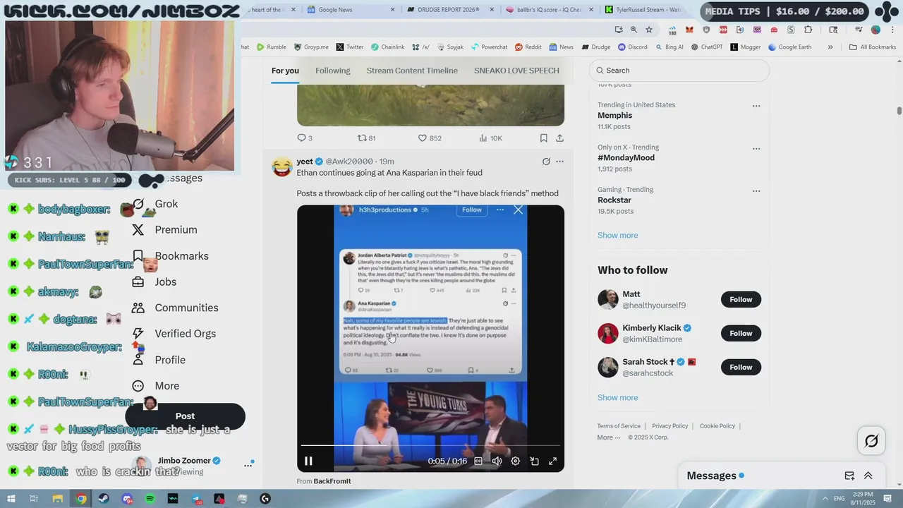Open the ChatGPT bookmark
903x508 pixels.
707,47
